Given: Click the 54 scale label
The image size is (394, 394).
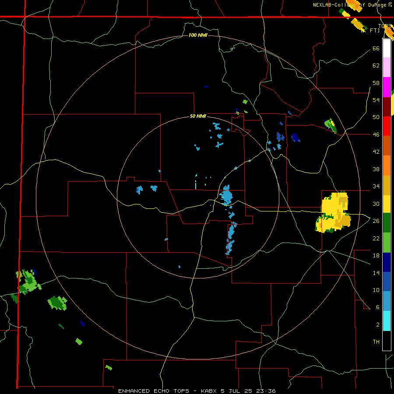Looking at the screenshot, I should (376, 100).
